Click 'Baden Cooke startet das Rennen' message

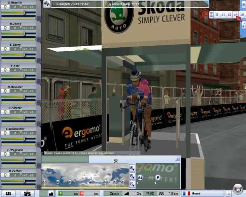click(x=80, y=153)
